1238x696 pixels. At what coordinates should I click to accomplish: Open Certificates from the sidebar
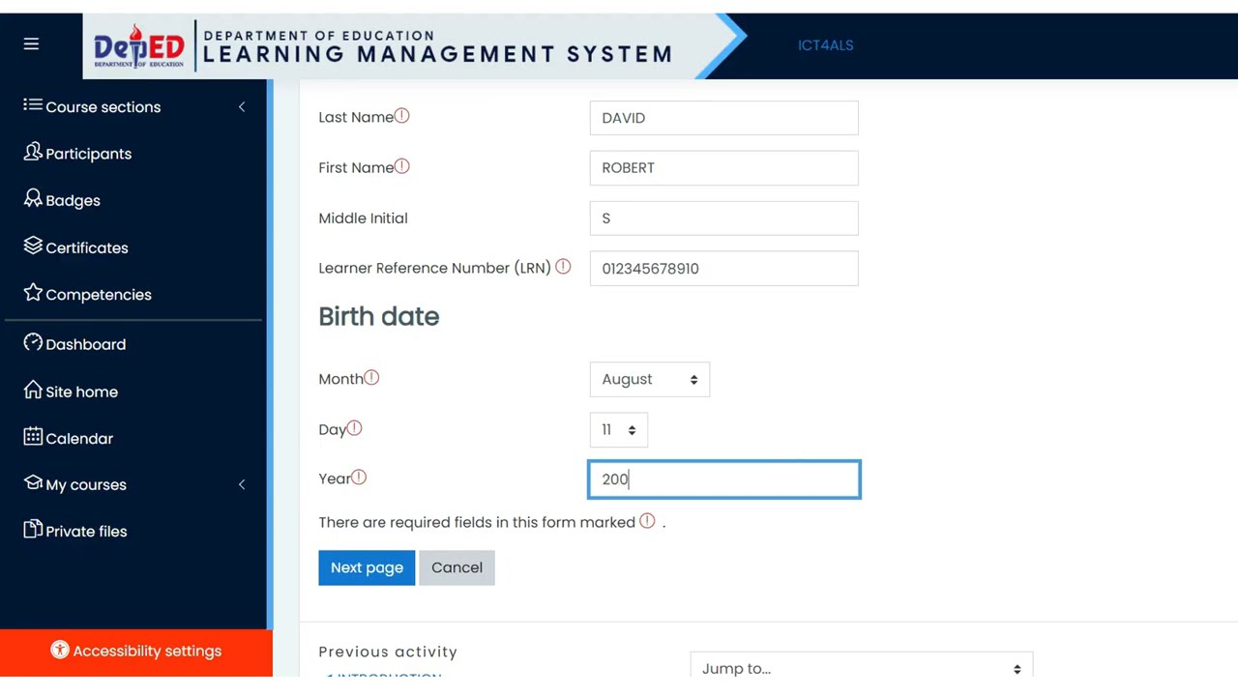click(87, 247)
